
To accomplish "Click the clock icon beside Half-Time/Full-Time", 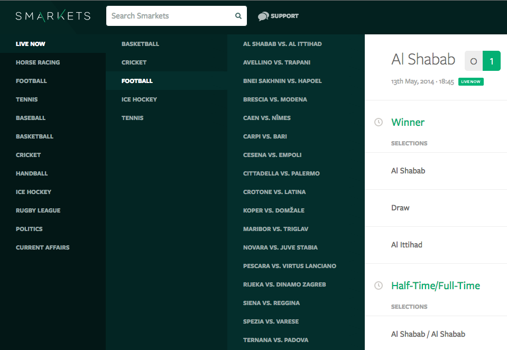I will coord(379,285).
